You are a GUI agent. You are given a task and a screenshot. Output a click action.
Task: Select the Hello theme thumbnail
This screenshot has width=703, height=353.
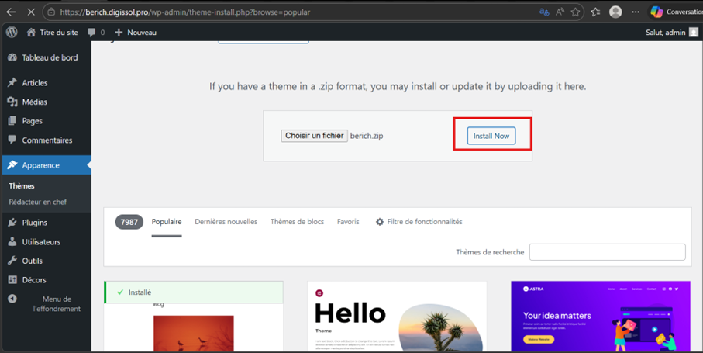(397, 317)
